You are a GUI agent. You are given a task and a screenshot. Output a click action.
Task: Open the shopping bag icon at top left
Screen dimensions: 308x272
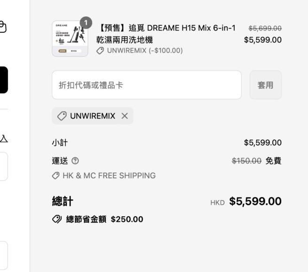pos(2,27)
